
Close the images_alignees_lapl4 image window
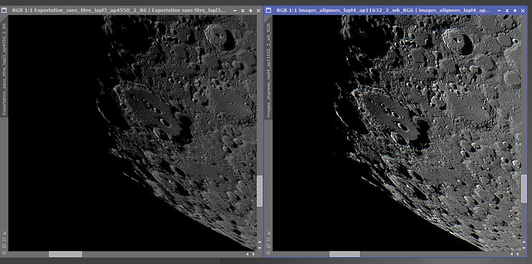click(523, 10)
